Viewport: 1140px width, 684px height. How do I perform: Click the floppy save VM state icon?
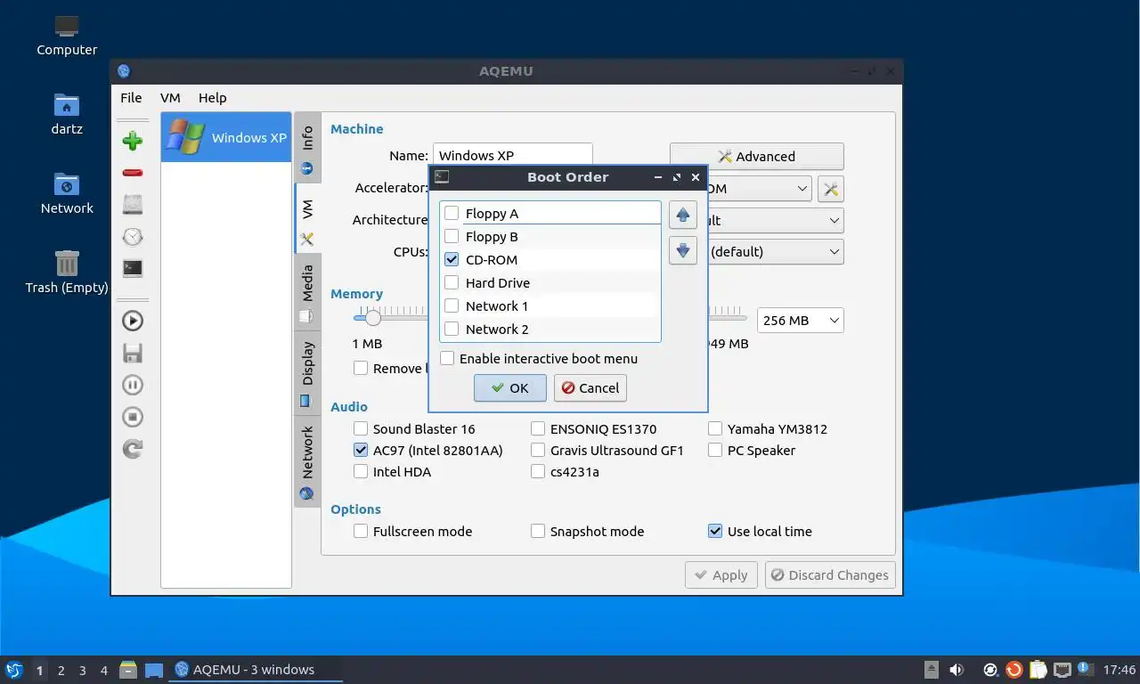click(133, 353)
